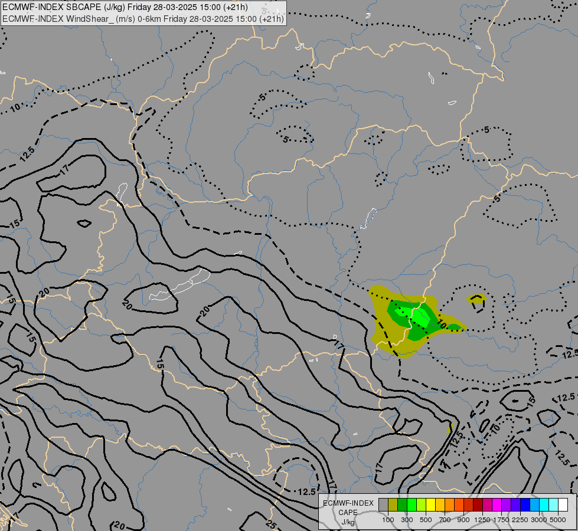578x531 pixels.
Task: Pick the pure yellow legend swatch
Action: (x=430, y=505)
